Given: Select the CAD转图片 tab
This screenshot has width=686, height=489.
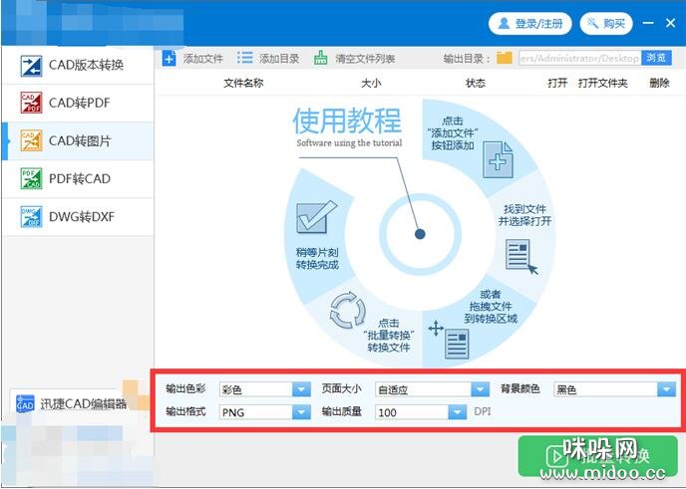Looking at the screenshot, I should pyautogui.click(x=78, y=140).
